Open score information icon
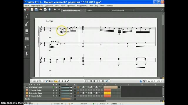The image size is (188, 105). (50, 10)
